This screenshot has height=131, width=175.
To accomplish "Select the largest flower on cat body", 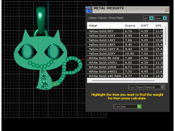I will [x=45, y=85].
